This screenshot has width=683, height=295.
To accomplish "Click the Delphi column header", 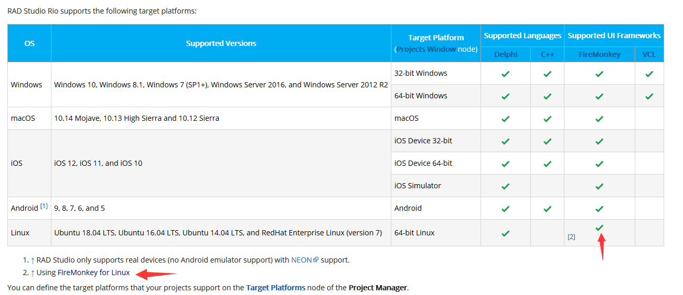I will (x=505, y=54).
